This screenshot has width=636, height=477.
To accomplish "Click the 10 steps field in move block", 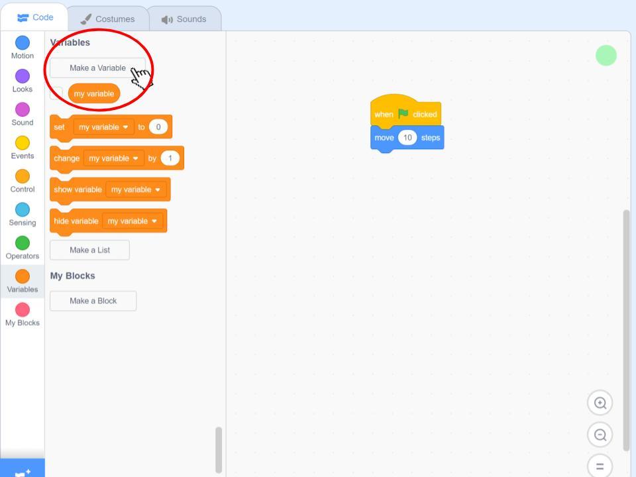I will (x=407, y=138).
